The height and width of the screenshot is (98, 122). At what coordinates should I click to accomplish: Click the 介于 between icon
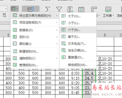[x=64, y=30]
